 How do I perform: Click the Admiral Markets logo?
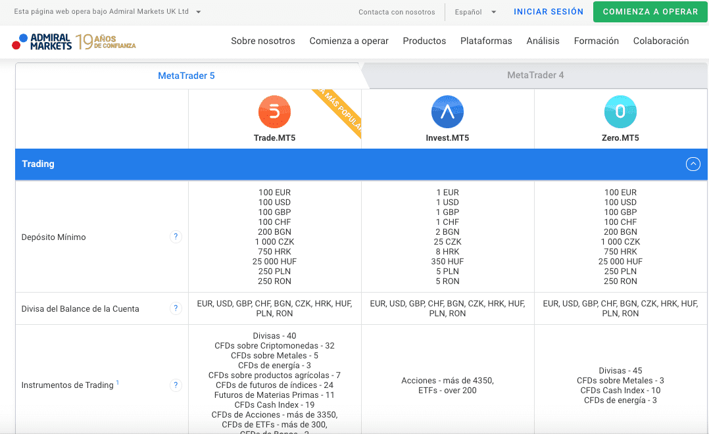[41, 41]
